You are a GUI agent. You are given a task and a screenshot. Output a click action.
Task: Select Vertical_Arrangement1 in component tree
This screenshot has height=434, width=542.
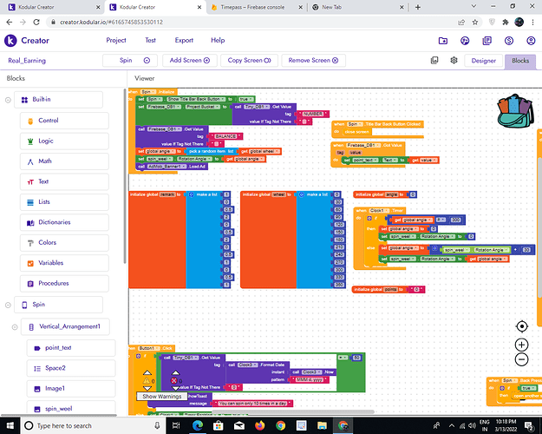click(65, 326)
